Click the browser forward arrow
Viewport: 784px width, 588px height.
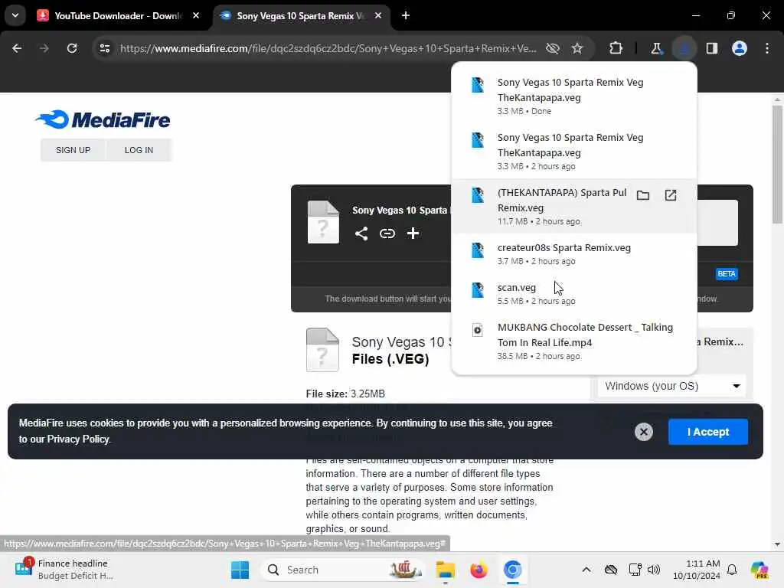(44, 48)
